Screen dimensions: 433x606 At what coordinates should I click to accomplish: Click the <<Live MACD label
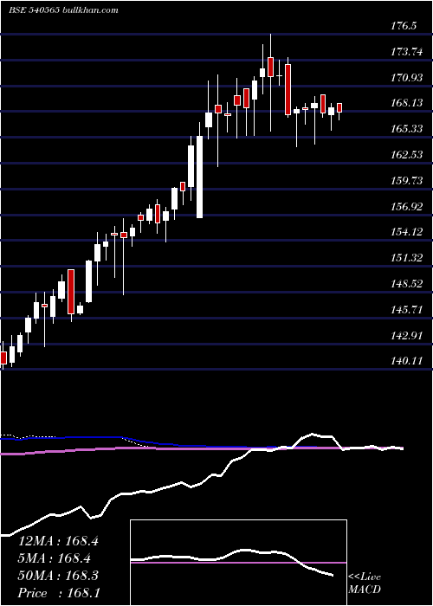[365, 583]
